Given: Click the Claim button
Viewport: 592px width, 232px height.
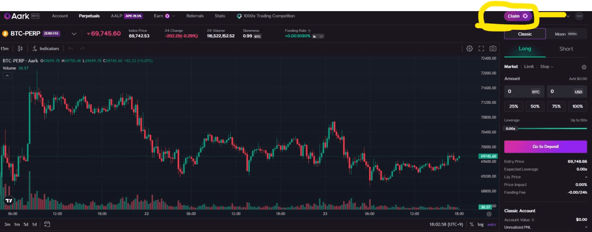Looking at the screenshot, I should pyautogui.click(x=518, y=16).
